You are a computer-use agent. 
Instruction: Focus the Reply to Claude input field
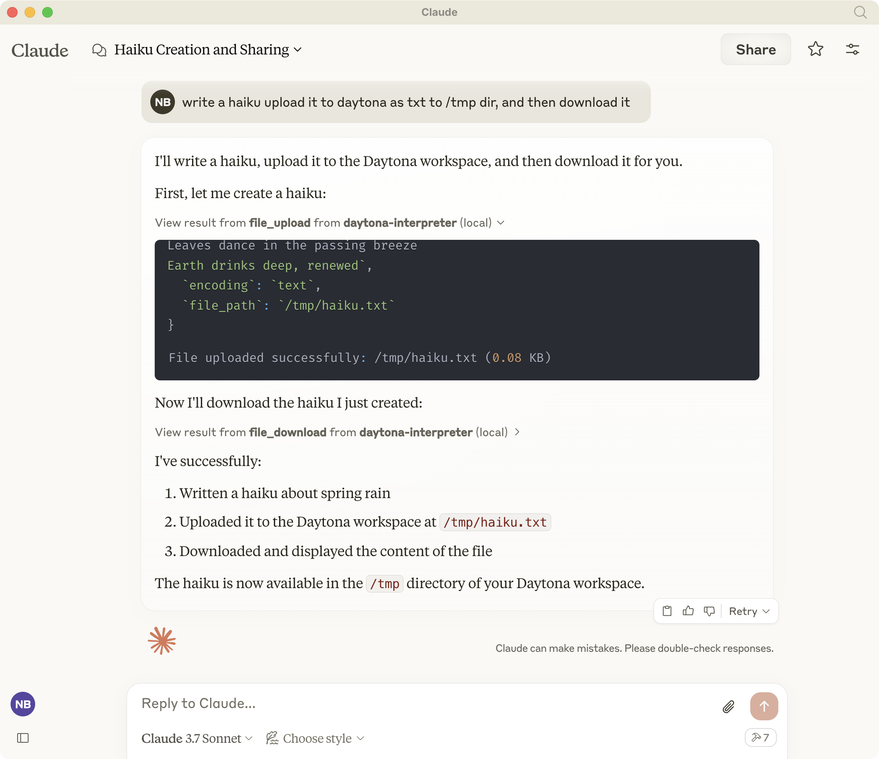(x=422, y=704)
